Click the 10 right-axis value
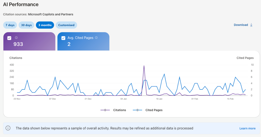 tap(252, 65)
